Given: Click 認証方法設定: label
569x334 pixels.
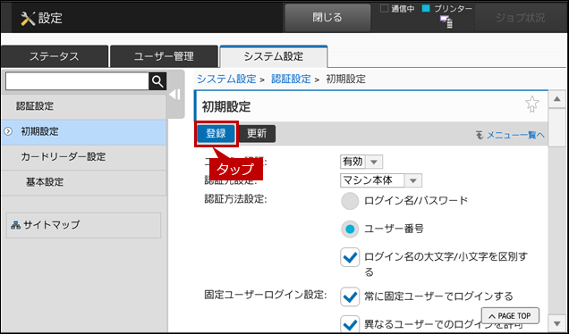Looking at the screenshot, I should (235, 199).
